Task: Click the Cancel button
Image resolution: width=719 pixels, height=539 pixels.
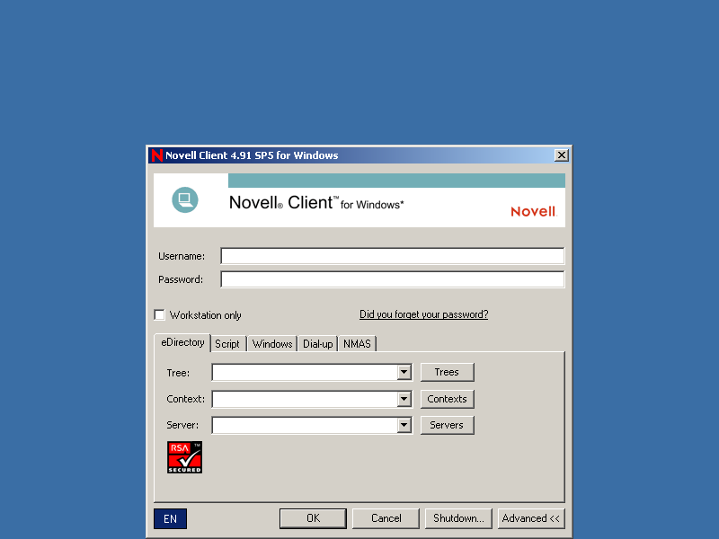Action: pyautogui.click(x=386, y=518)
